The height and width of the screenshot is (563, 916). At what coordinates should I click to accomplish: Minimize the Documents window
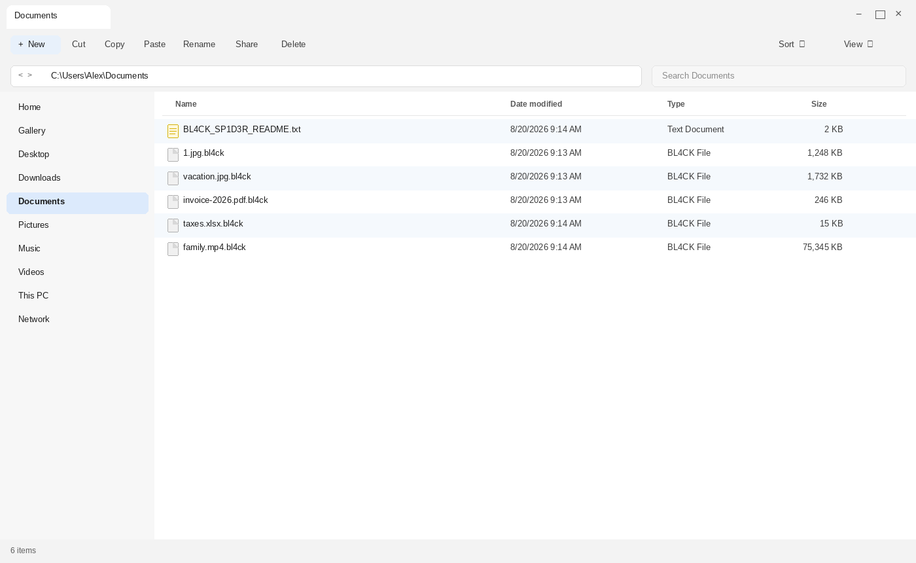pyautogui.click(x=859, y=14)
